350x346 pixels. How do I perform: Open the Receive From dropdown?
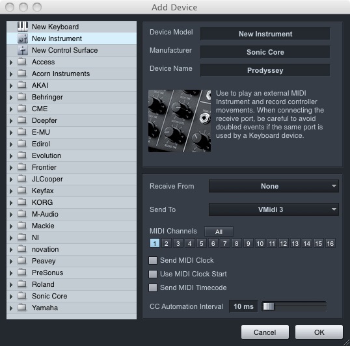point(274,186)
